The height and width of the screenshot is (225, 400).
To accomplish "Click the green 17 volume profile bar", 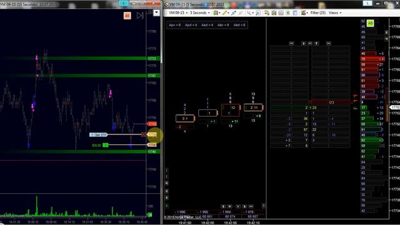I will coord(364,107).
